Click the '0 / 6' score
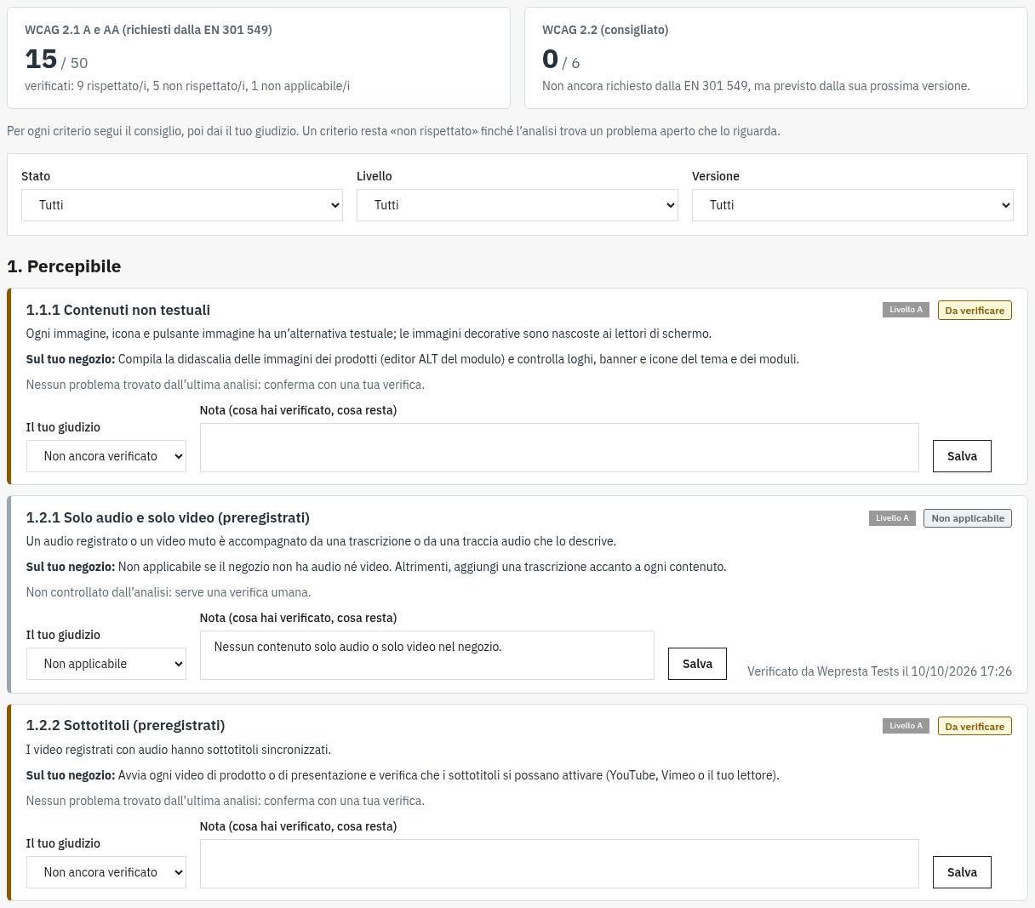The height and width of the screenshot is (908, 1035). coord(561,60)
